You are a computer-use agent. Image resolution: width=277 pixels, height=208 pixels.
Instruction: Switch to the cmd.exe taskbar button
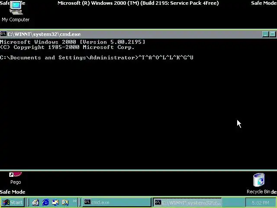[x=116, y=202]
